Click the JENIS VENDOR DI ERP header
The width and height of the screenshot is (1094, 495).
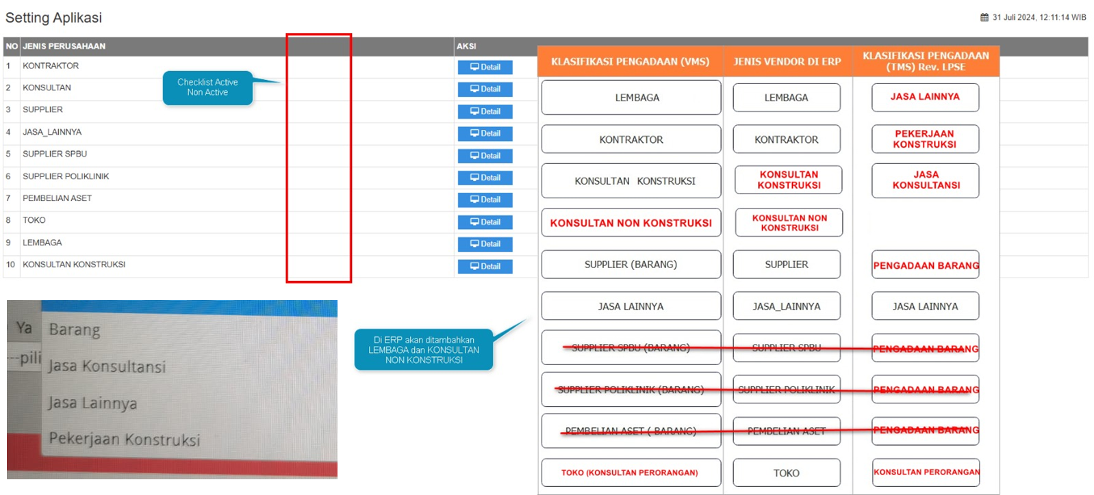(x=787, y=62)
